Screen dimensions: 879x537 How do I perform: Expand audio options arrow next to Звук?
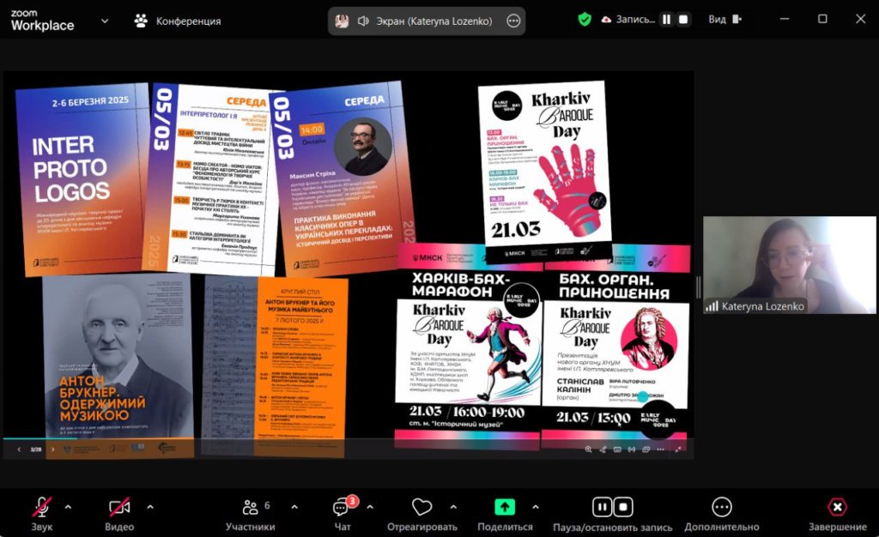click(68, 507)
